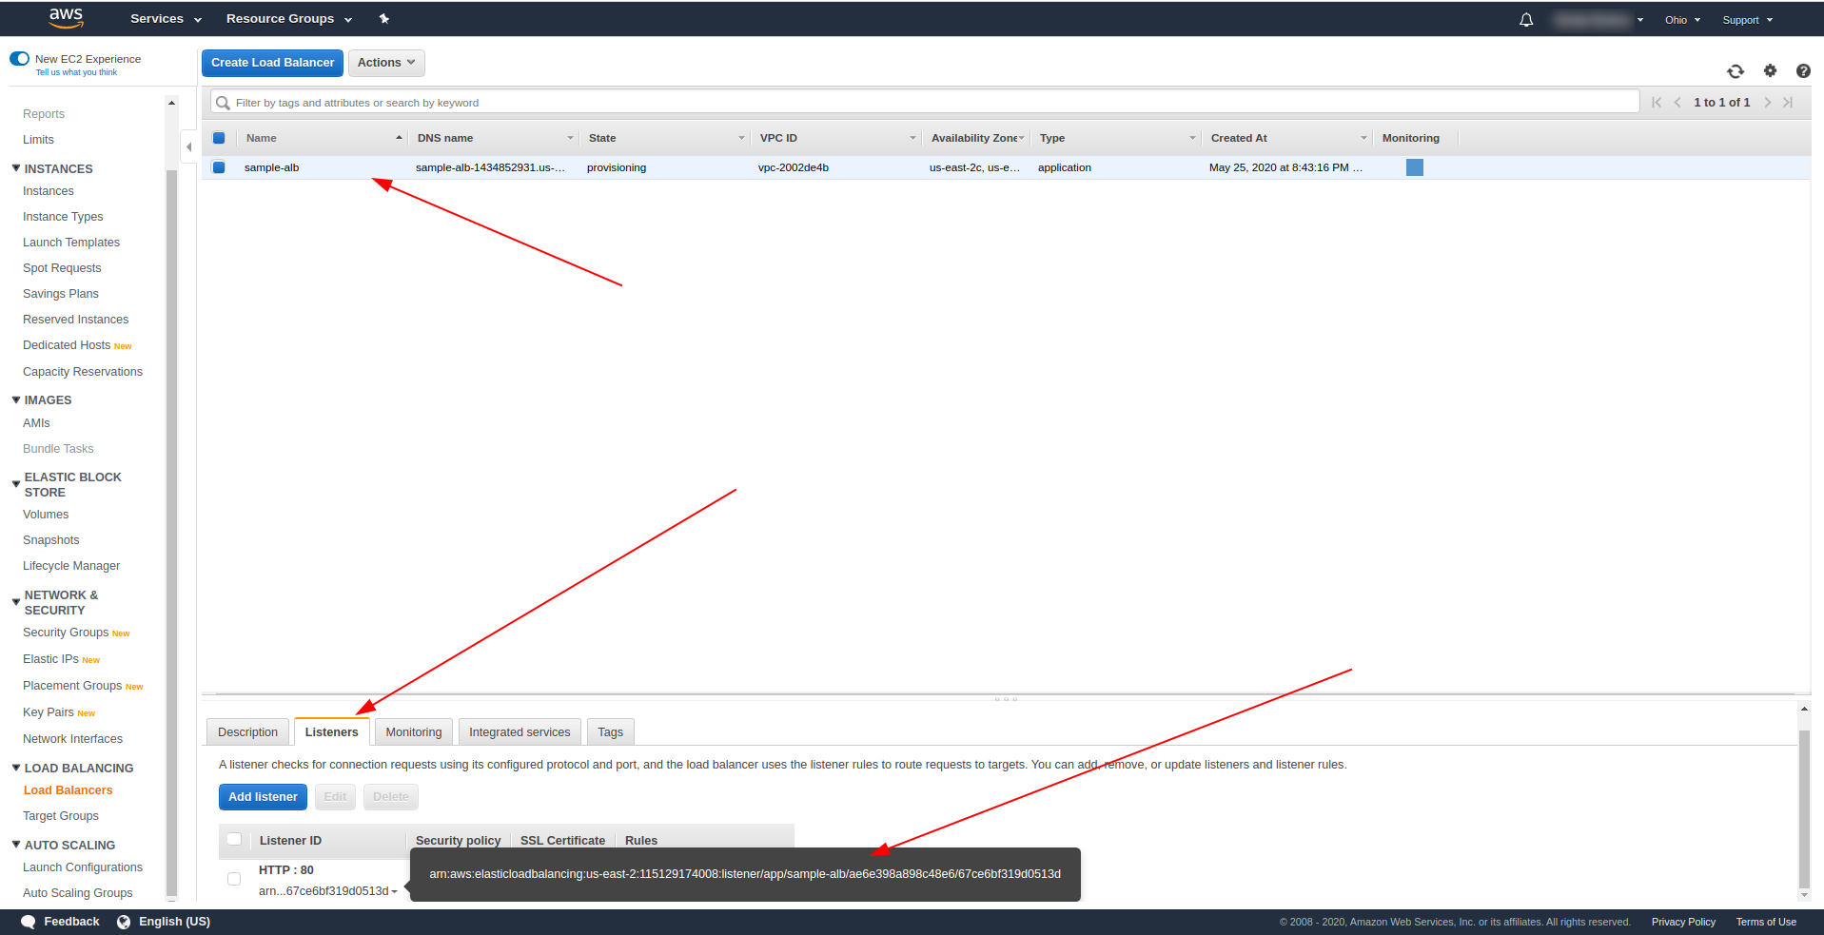Click the Terms of Use link
Screen dimensions: 1824x935
[x=1766, y=922]
